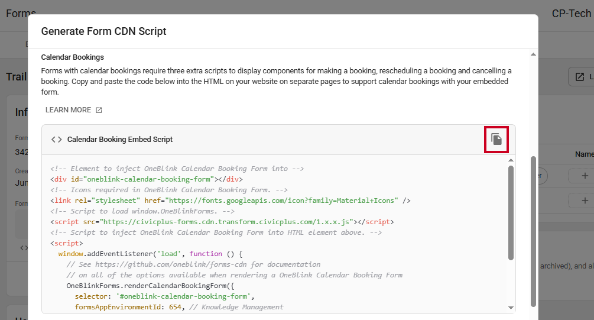Viewport: 594px width, 320px height.
Task: Click code box scroll-up arrow
Action: click(x=511, y=160)
